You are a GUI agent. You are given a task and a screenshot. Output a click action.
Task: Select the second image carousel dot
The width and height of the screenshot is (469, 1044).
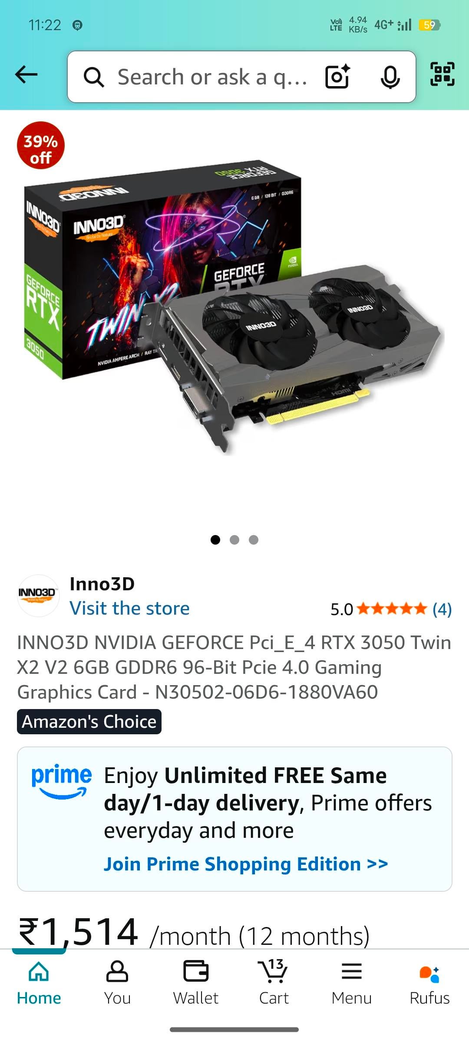pos(234,540)
